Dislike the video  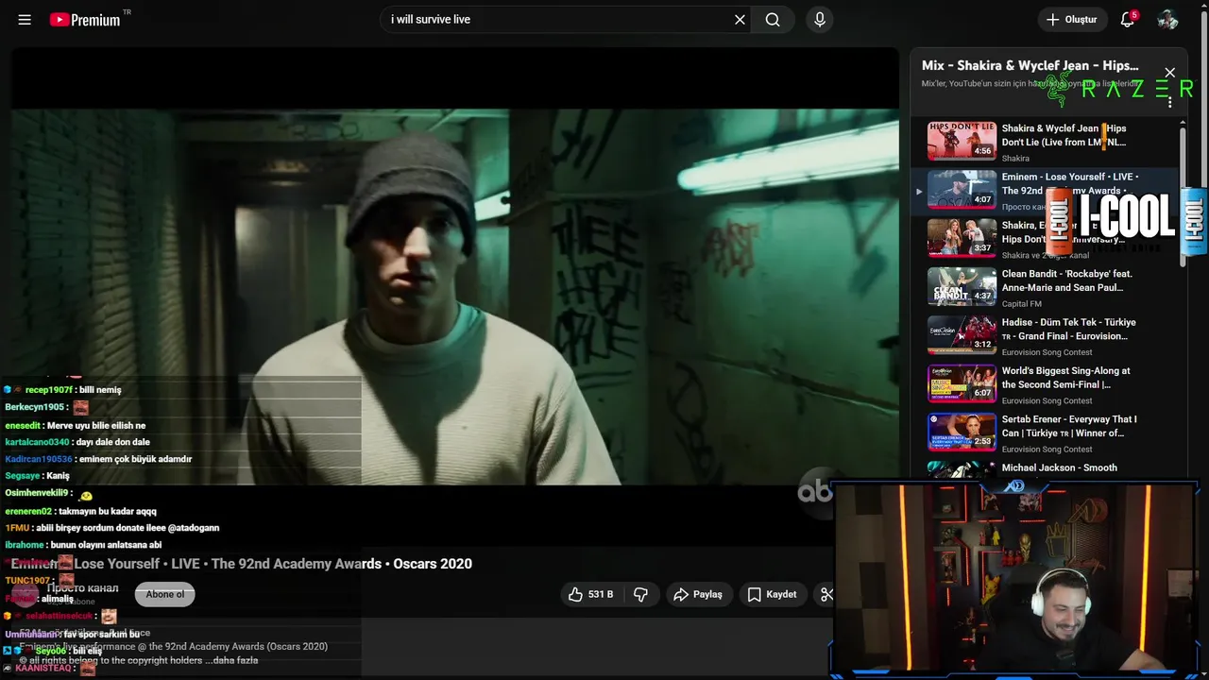pos(641,594)
